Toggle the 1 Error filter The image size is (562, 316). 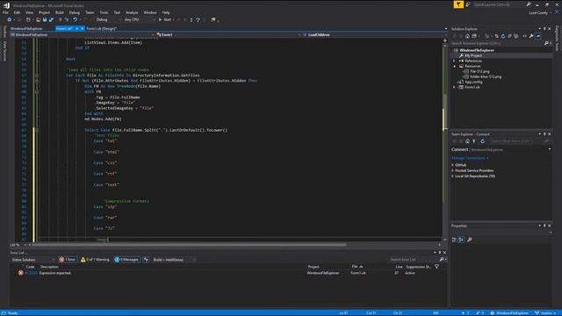pos(68,260)
